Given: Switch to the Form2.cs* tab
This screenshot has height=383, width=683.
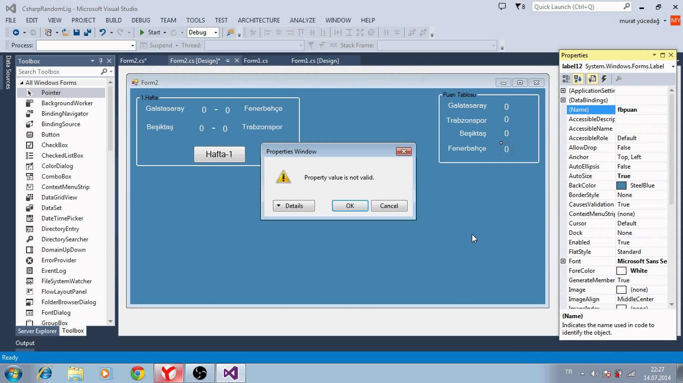Looking at the screenshot, I should [x=133, y=60].
